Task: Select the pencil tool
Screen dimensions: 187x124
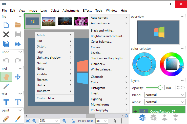Action: [6, 119]
